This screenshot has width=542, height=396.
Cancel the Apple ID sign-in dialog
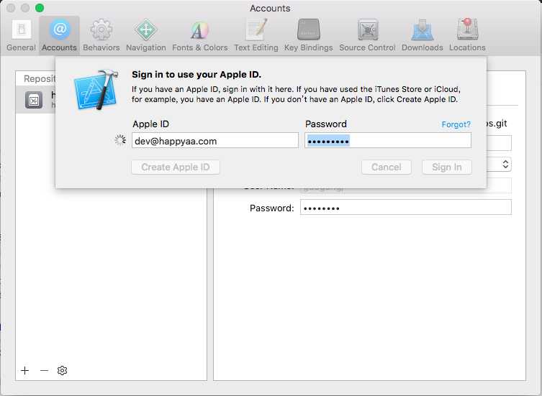pyautogui.click(x=387, y=167)
